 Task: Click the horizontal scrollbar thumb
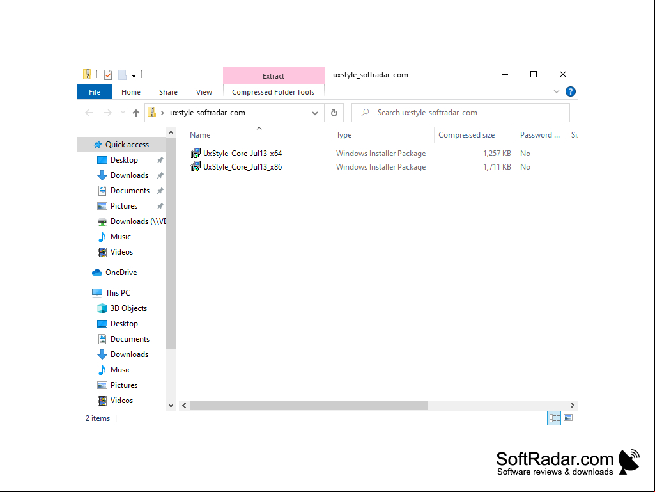click(309, 406)
